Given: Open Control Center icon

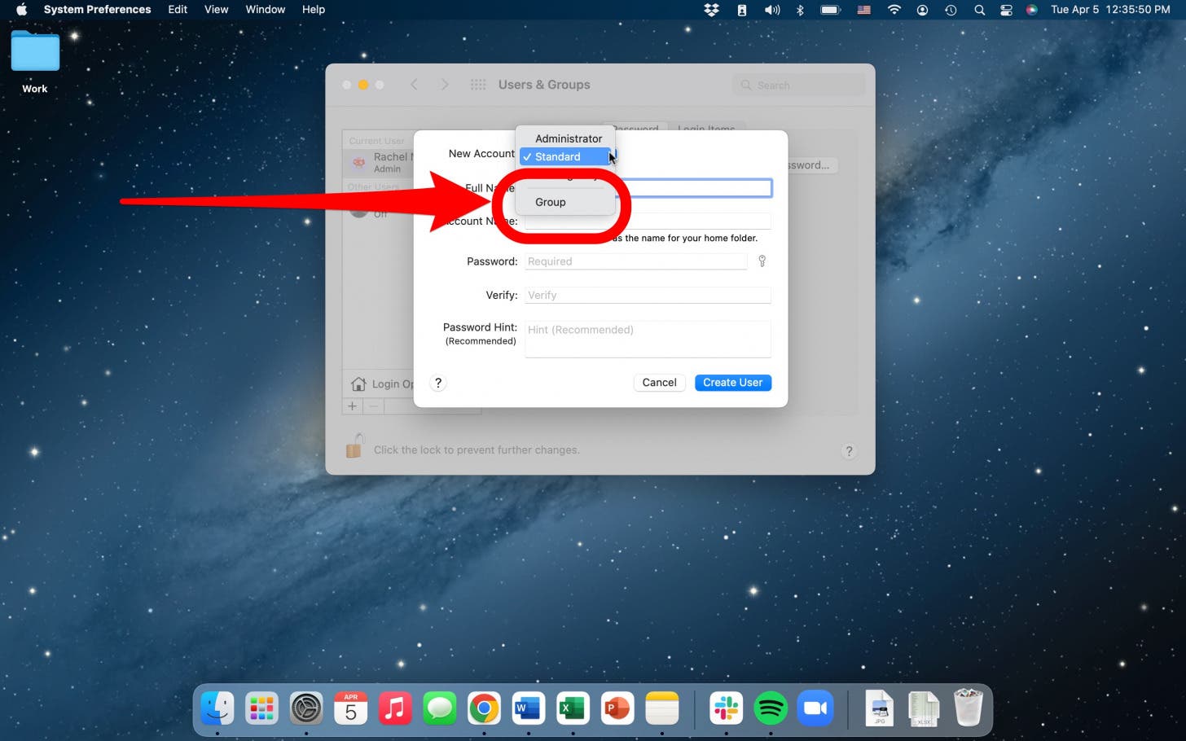Looking at the screenshot, I should pos(1006,10).
